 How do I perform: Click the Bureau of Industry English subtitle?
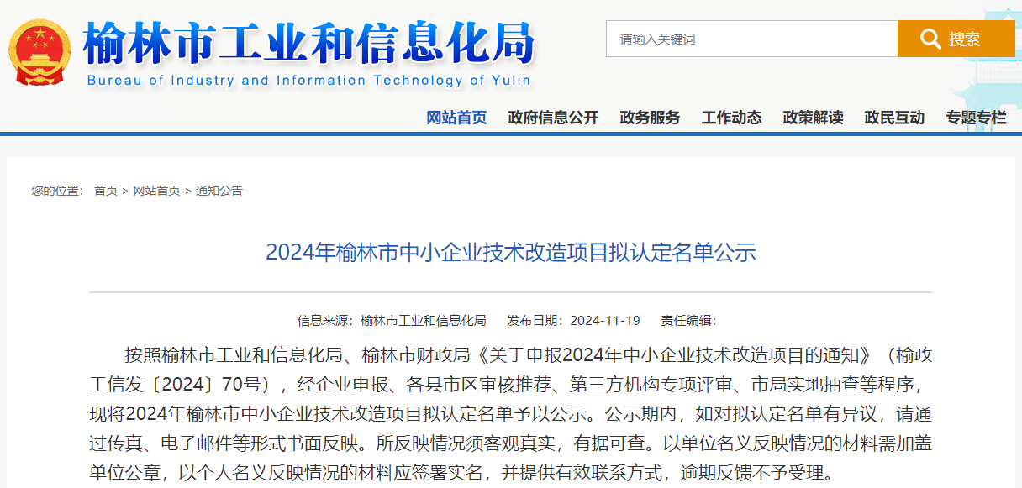click(308, 81)
